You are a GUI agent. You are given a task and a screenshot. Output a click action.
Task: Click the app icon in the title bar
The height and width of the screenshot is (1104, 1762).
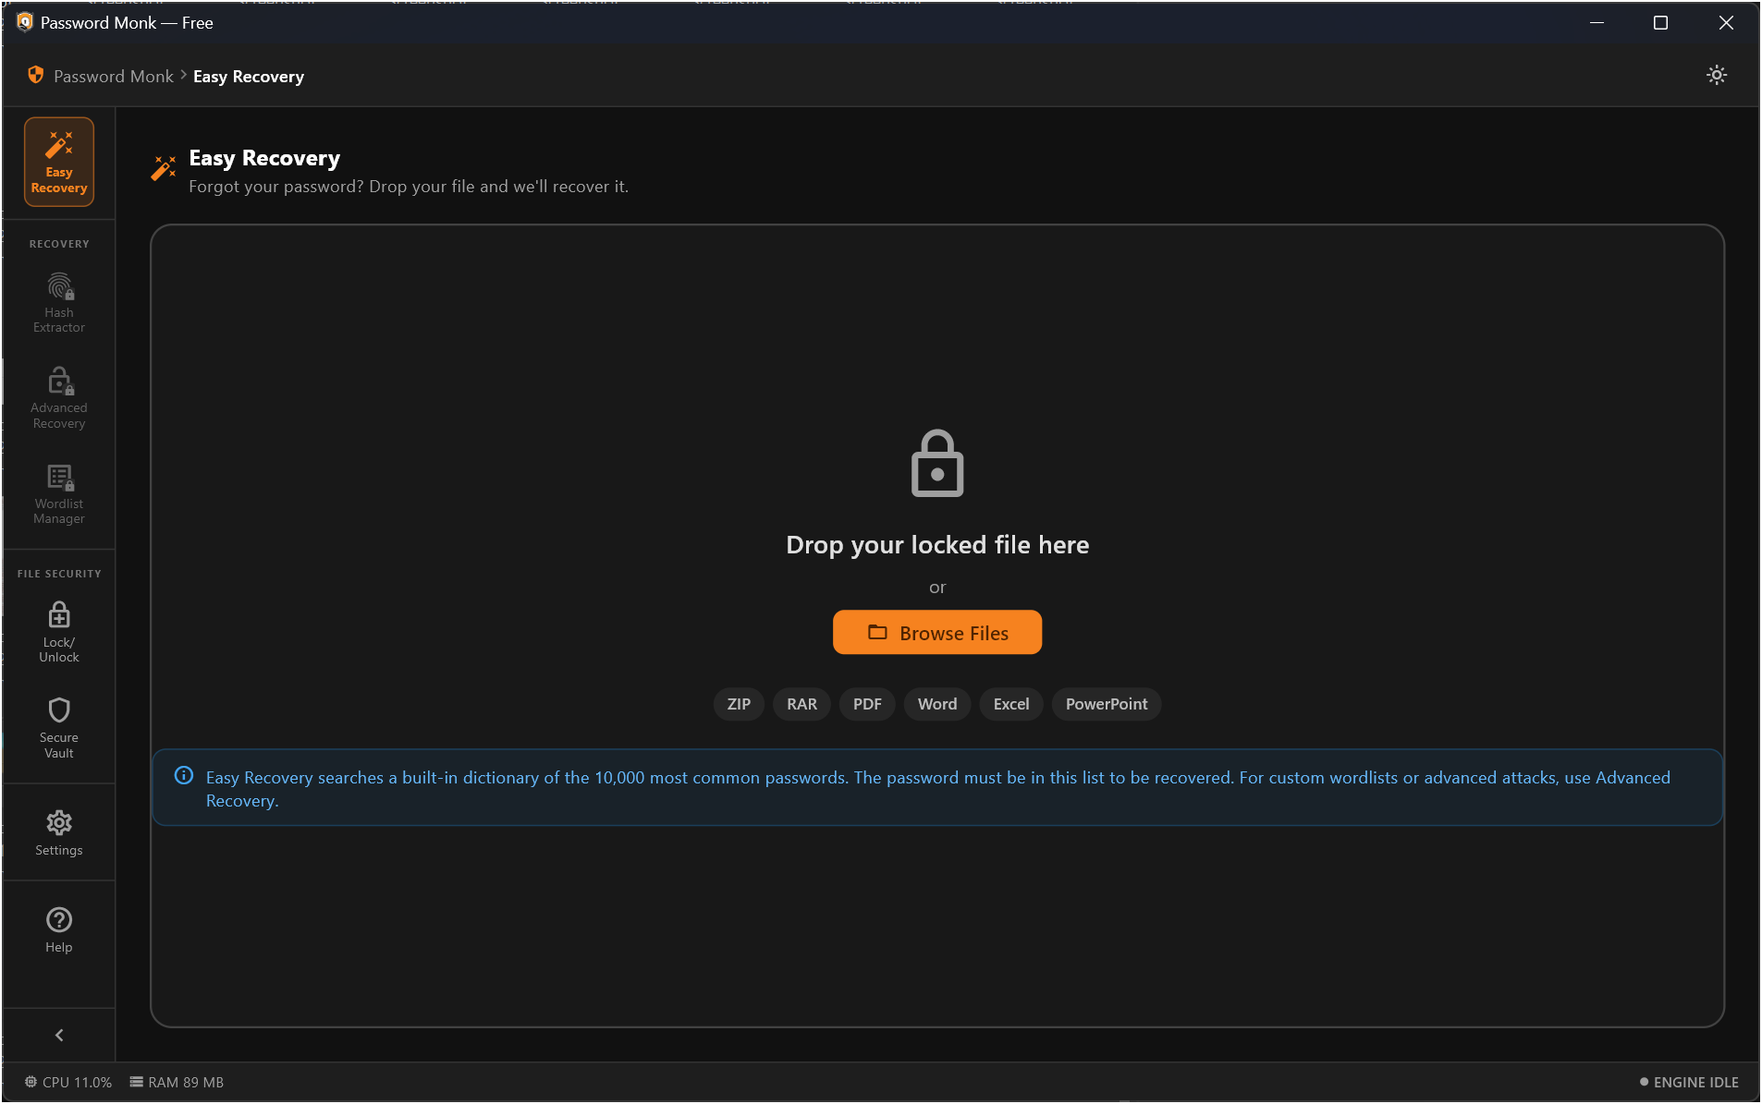click(x=25, y=22)
